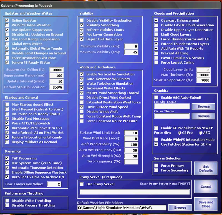Check Force Primary server
This screenshot has height=215, width=222.
156,166
